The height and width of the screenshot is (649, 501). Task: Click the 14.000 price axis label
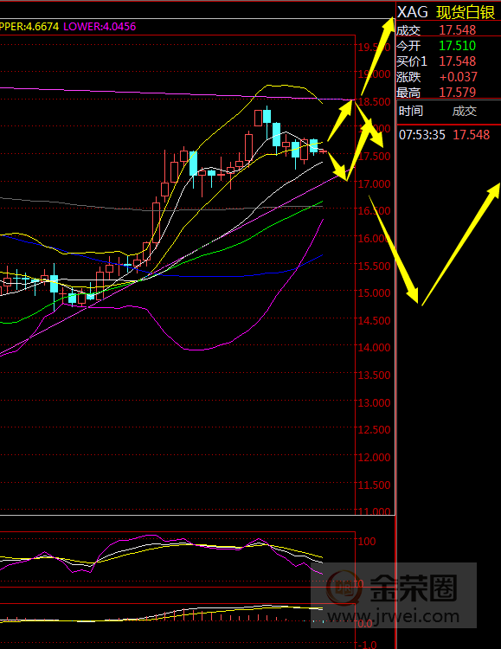[375, 348]
